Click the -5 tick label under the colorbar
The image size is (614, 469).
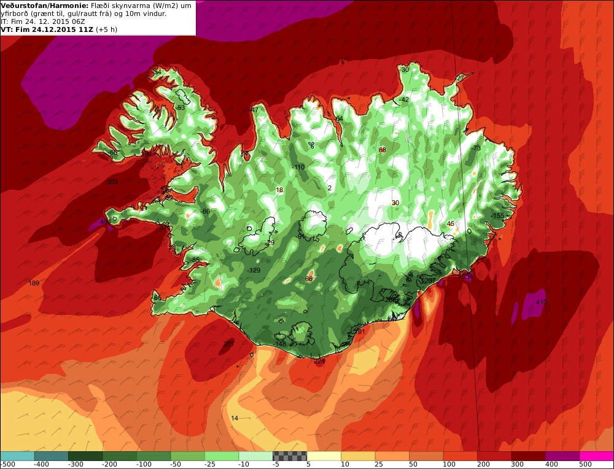point(276,465)
